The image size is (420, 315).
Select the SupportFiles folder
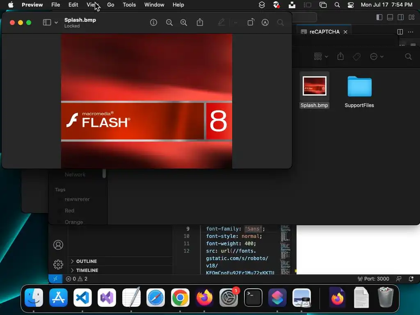click(359, 86)
